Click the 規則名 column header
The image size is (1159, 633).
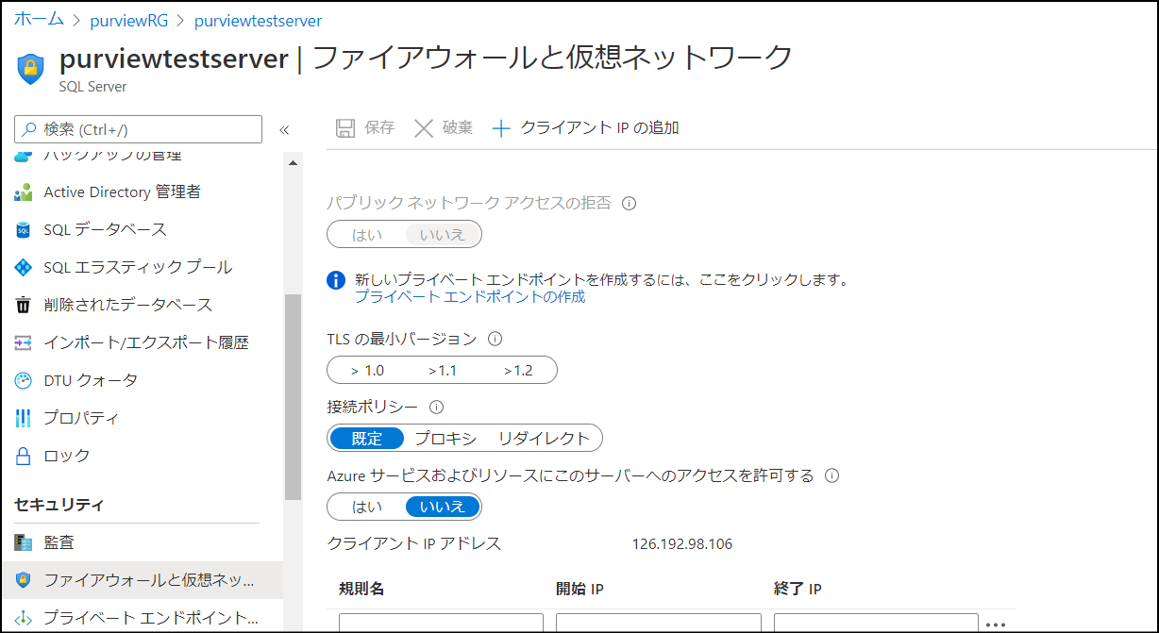click(361, 590)
